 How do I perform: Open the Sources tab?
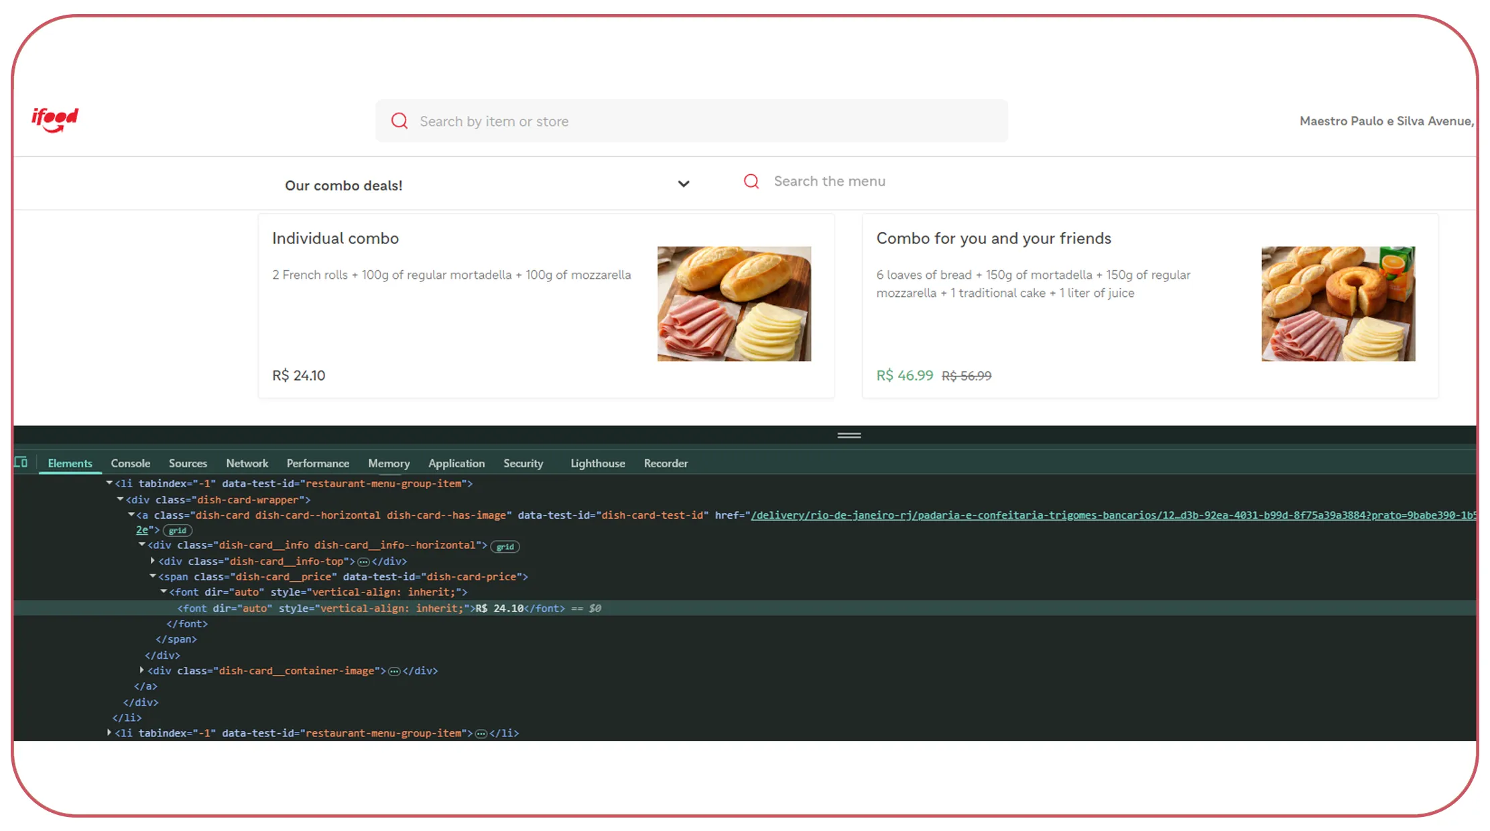pyautogui.click(x=188, y=463)
